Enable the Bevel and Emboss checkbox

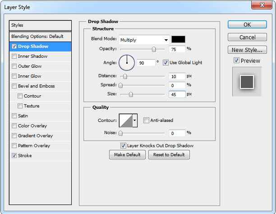(x=14, y=86)
